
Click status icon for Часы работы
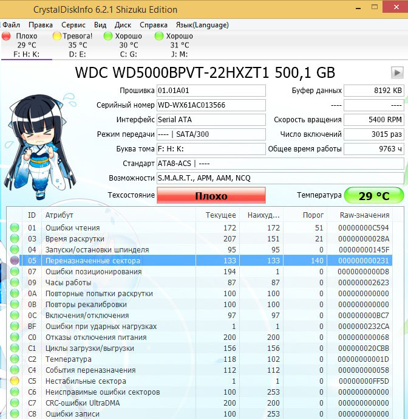click(x=15, y=282)
